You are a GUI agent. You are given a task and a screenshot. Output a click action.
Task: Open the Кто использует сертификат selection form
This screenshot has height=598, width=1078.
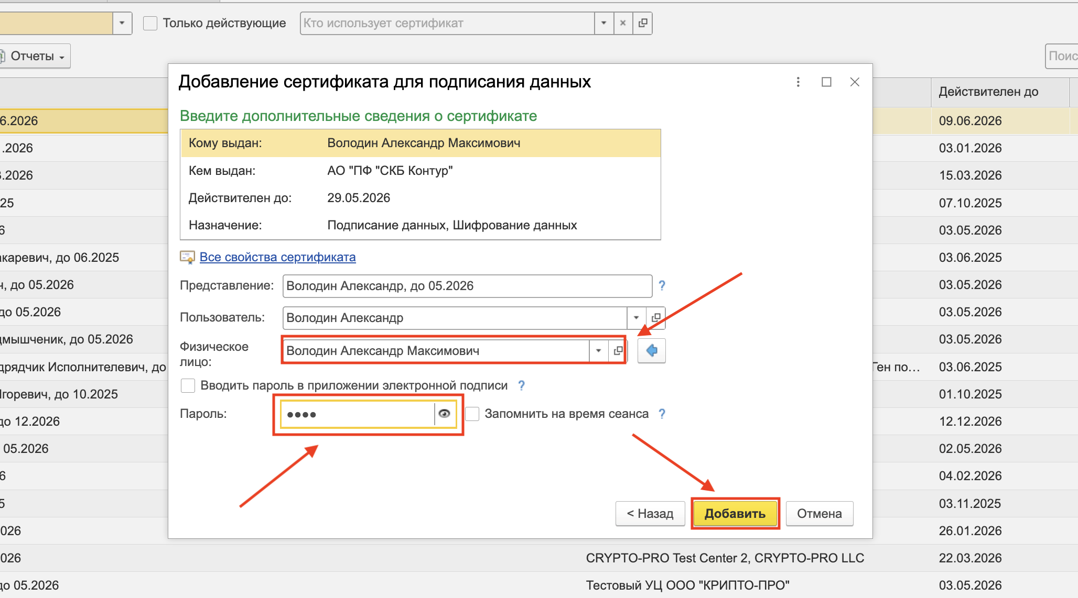pyautogui.click(x=642, y=23)
